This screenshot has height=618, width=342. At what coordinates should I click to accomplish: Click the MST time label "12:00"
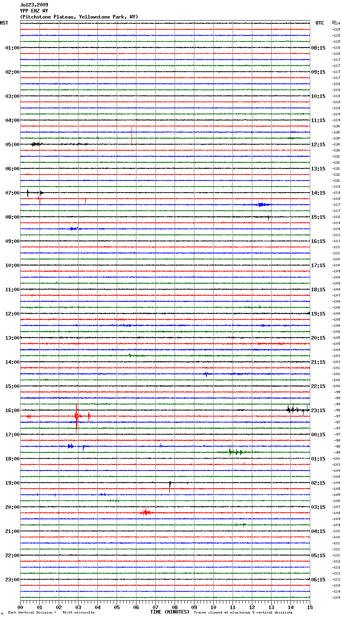tap(12, 314)
